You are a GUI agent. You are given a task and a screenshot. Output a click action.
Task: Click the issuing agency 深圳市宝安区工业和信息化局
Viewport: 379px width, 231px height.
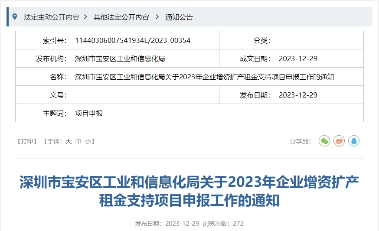click(120, 59)
